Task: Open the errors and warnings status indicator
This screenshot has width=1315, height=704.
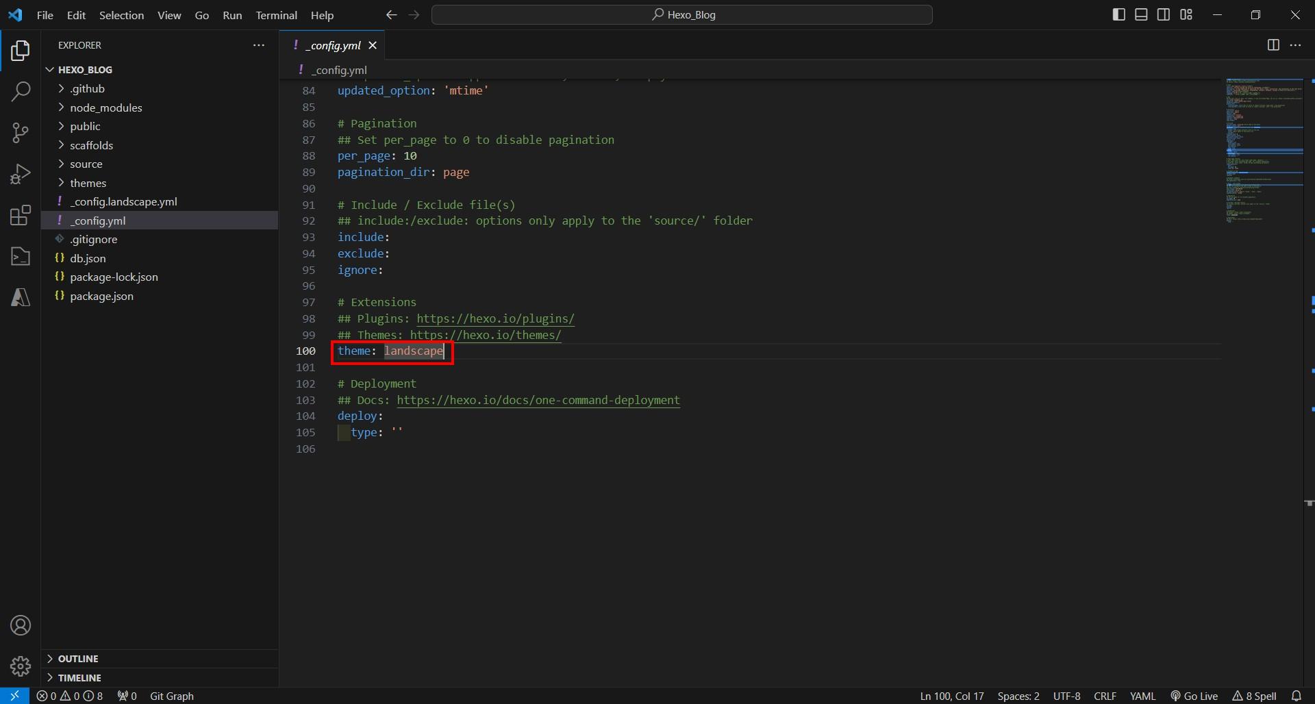Action: click(x=69, y=696)
